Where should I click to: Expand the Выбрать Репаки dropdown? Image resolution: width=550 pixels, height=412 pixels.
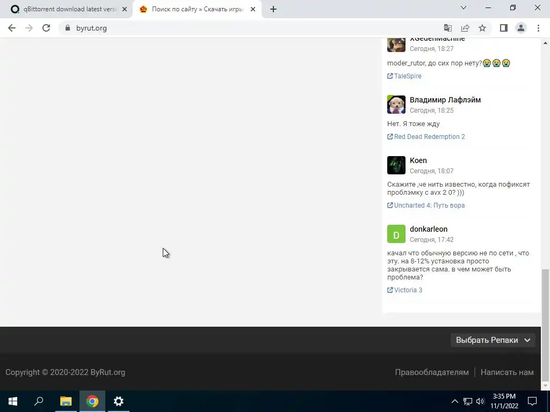493,340
